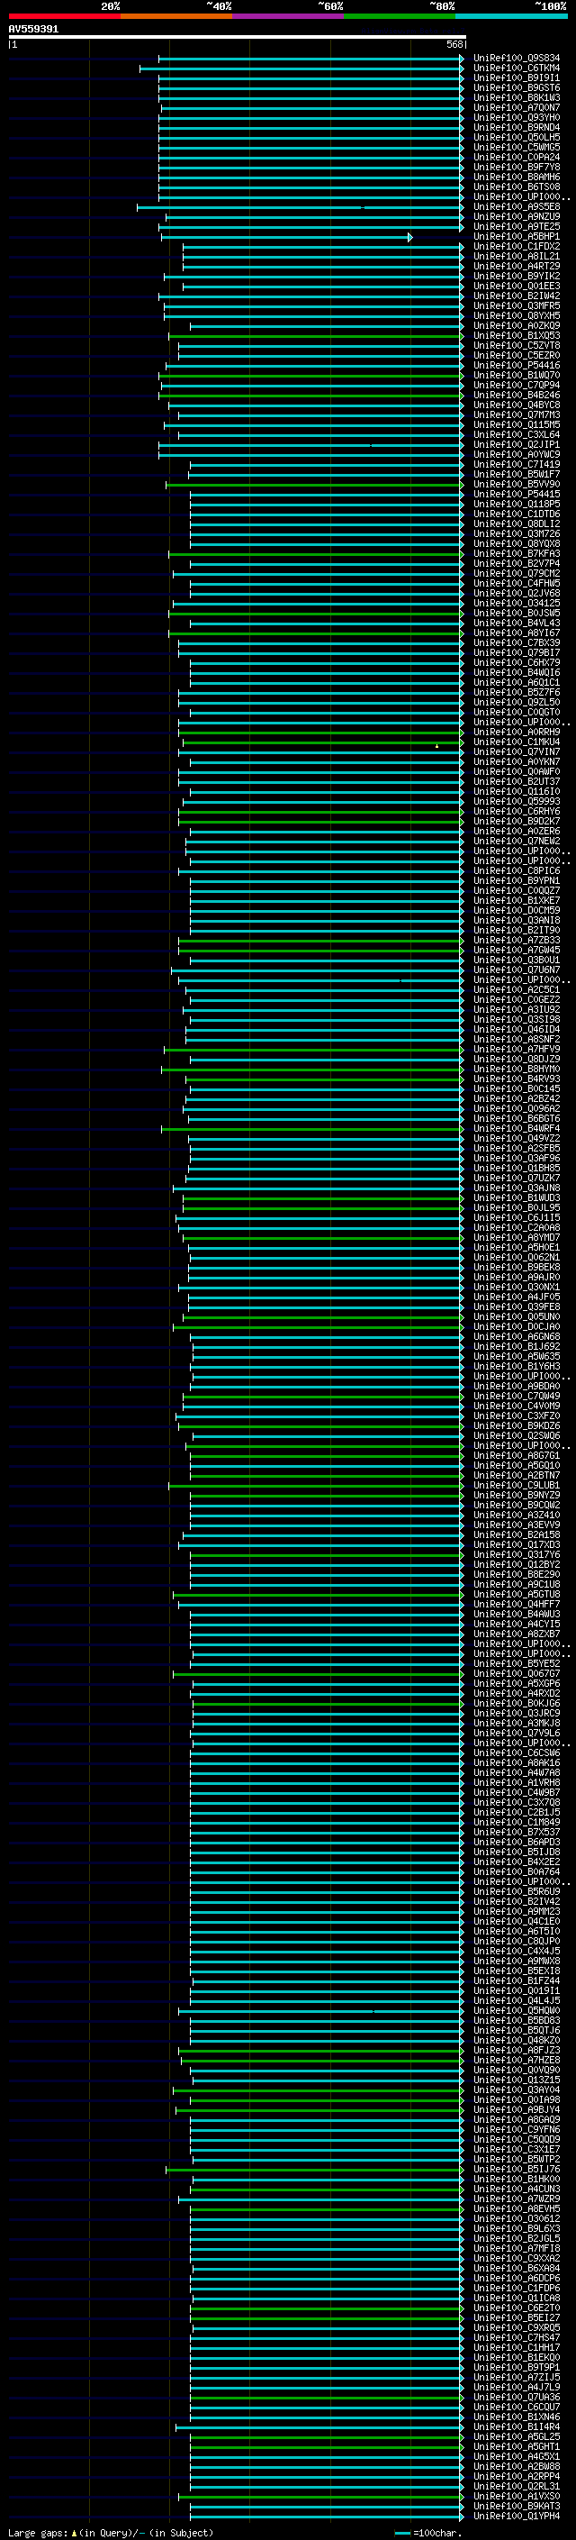The height and width of the screenshot is (2540, 576).
Task: Click the green alignment bar for UniRef100_B1XQ53
Action: click(315, 336)
